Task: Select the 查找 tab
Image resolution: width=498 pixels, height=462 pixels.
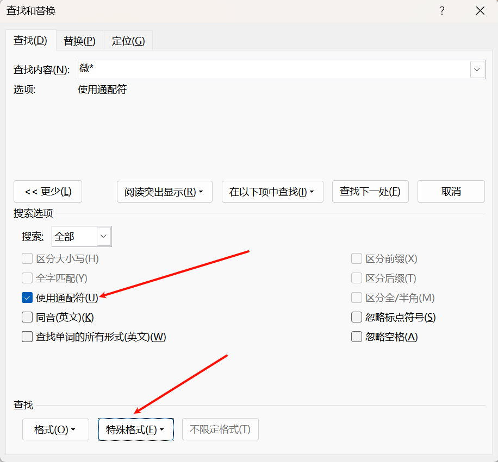Action: (30, 40)
